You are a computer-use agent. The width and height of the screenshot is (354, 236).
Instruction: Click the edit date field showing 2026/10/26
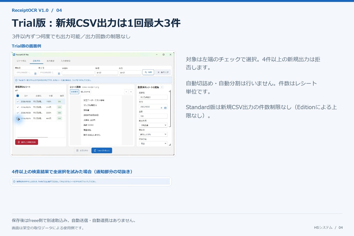[153, 107]
